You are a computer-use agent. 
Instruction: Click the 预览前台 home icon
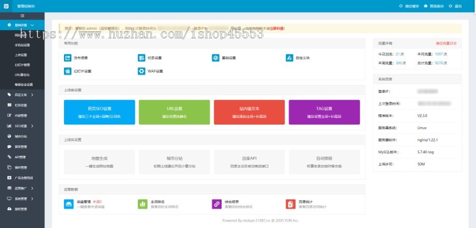point(426,6)
